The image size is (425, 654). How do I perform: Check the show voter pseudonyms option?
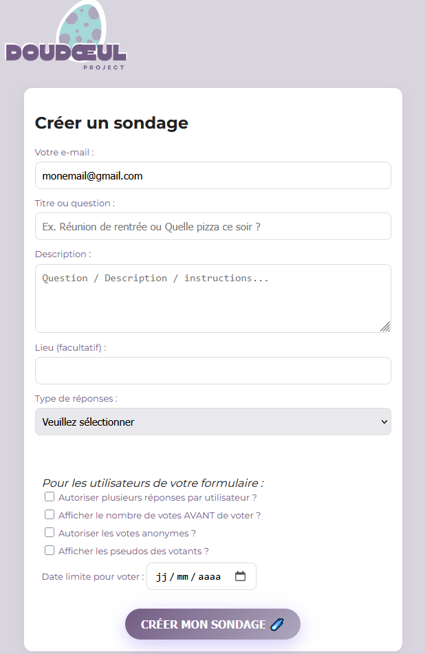(x=50, y=550)
